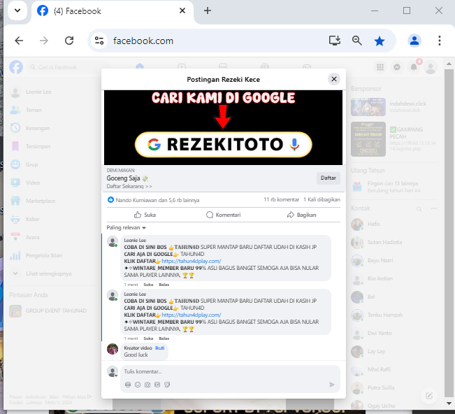Open the Facebook apps grid menu
Image resolution: width=455 pixels, height=414 pixels.
(380, 67)
